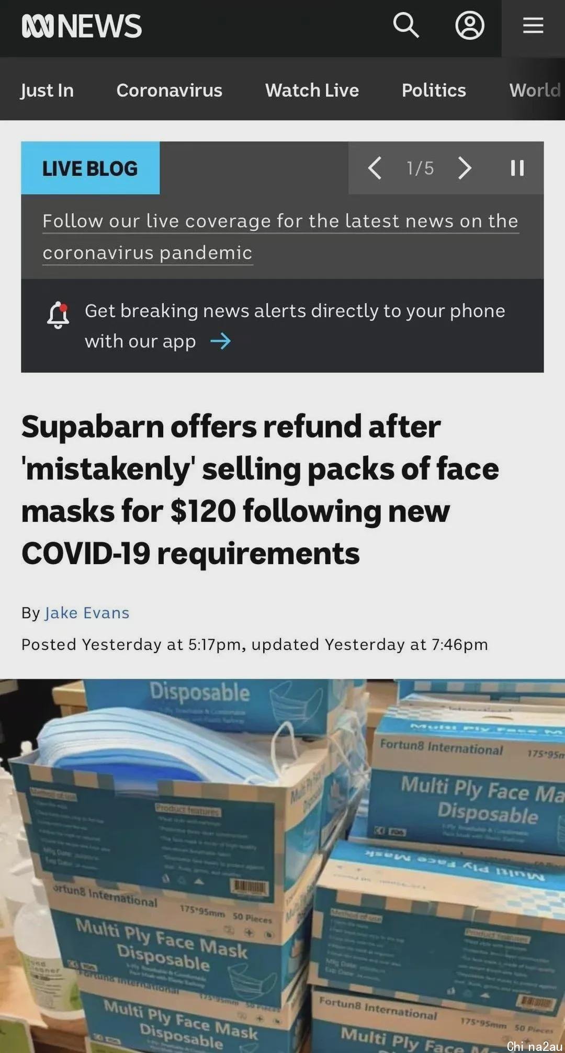Click the 1/5 slide counter
The height and width of the screenshot is (1053, 565).
tap(420, 168)
